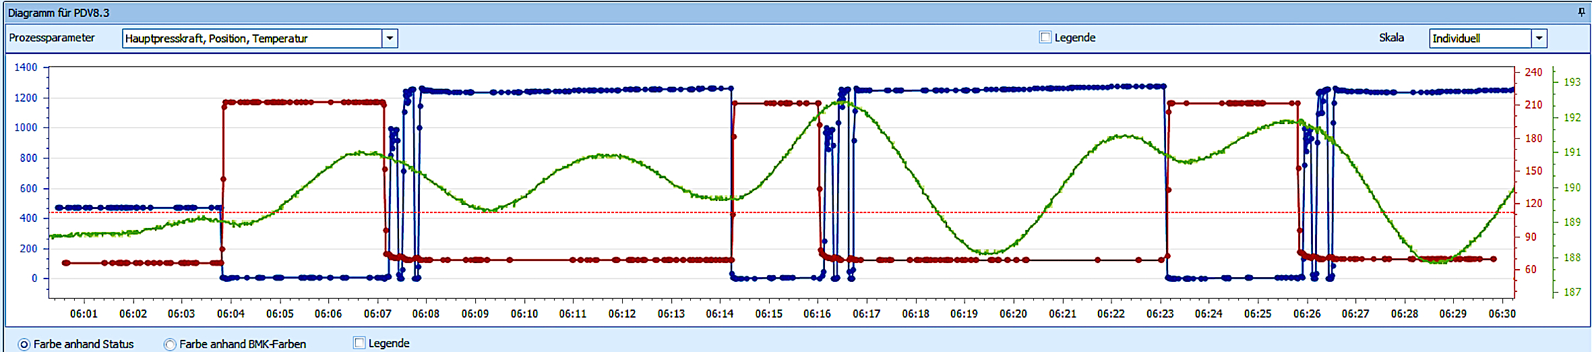Click the 240 value on red axis
Image resolution: width=1592 pixels, height=352 pixels.
(x=1533, y=72)
